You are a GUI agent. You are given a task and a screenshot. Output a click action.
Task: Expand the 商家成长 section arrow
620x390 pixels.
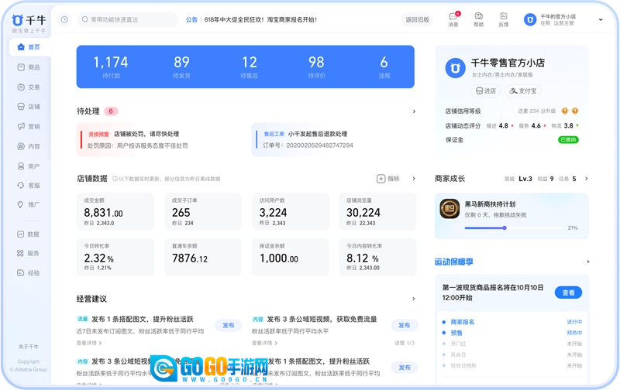coord(586,179)
